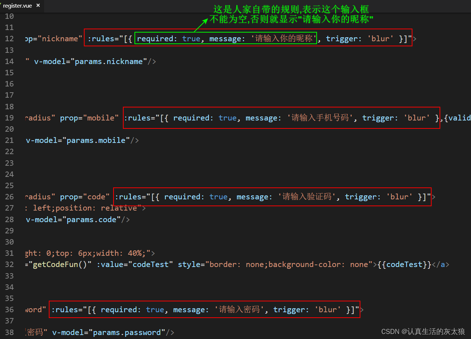Click the message '请输入你的昵称' string
The width and height of the screenshot is (471, 339).
284,39
